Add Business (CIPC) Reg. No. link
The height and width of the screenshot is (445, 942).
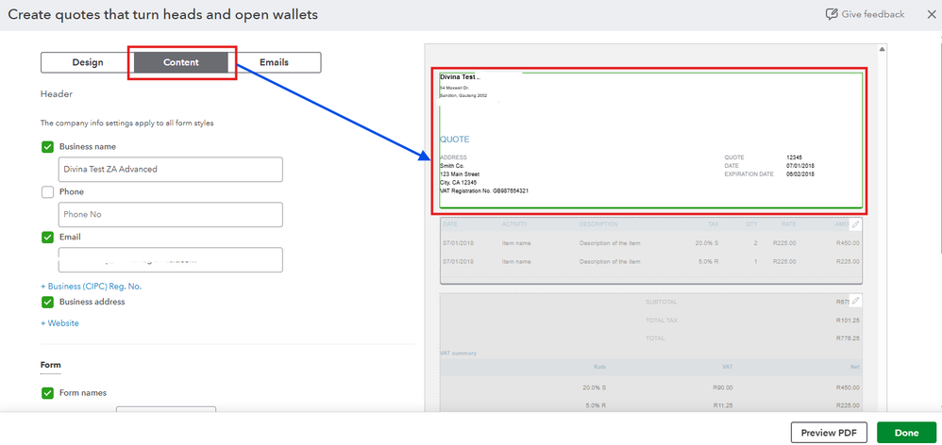pyautogui.click(x=92, y=287)
